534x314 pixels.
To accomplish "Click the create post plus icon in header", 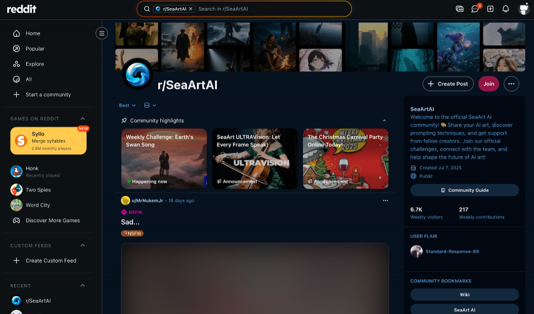I will (491, 9).
